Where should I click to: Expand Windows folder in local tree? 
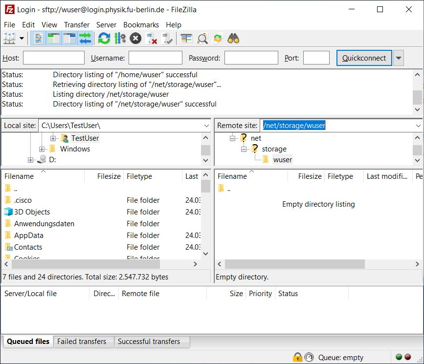42,149
